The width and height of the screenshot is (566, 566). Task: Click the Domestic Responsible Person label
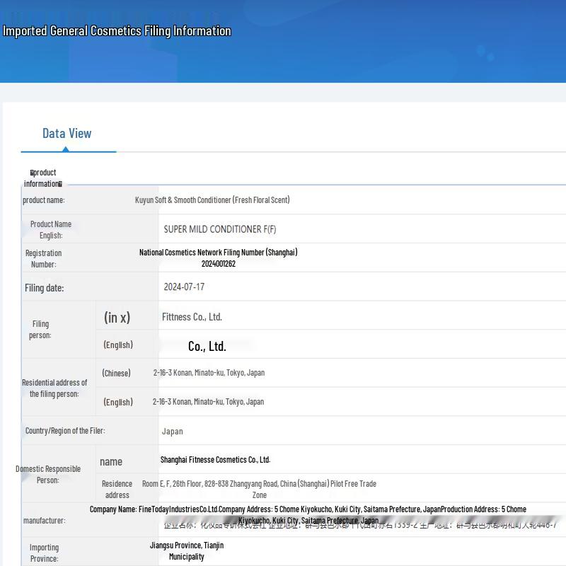tap(48, 474)
